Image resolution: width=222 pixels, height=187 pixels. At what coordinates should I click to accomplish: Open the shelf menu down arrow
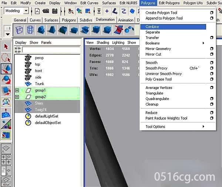[x=8, y=34]
